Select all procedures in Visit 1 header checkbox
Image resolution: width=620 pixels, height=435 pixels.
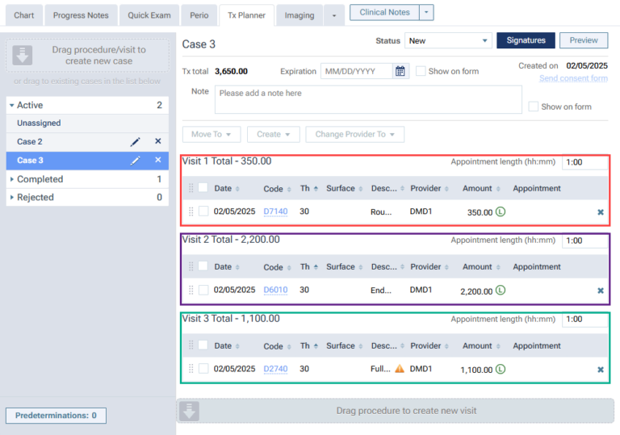[203, 188]
